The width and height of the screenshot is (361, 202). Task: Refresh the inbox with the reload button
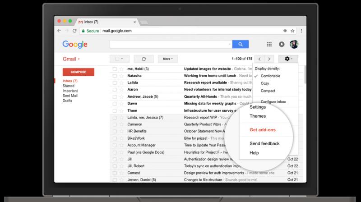tap(143, 59)
